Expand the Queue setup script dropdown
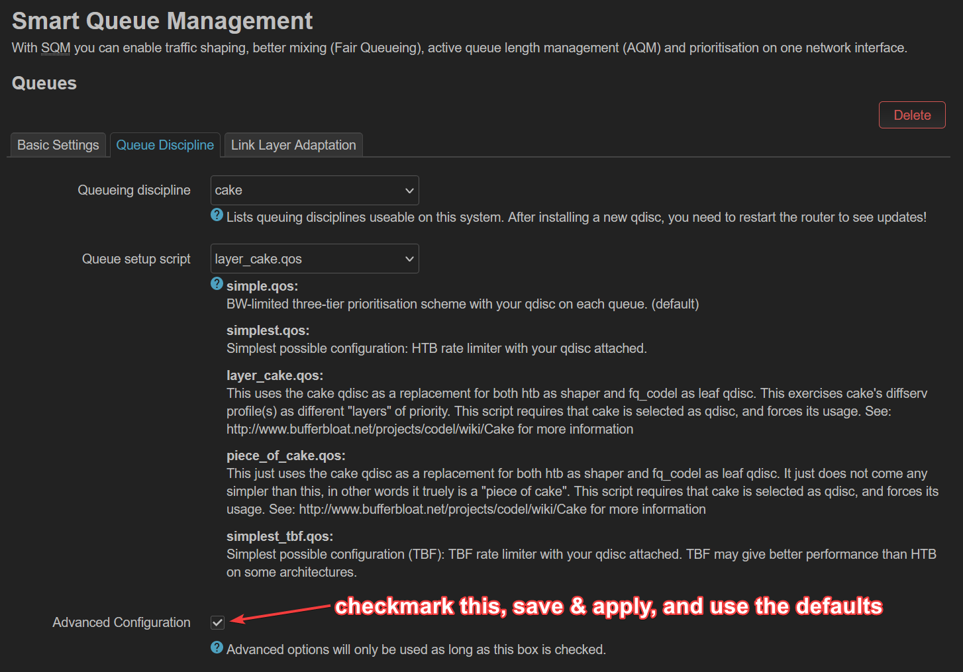This screenshot has width=963, height=672. (x=315, y=259)
